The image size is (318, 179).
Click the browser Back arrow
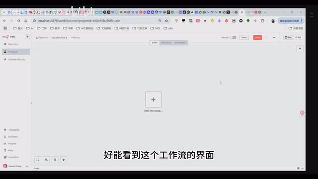[x=4, y=21]
